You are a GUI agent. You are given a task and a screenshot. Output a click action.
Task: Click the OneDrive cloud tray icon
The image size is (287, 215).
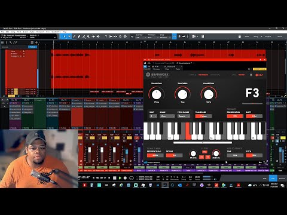250,185
